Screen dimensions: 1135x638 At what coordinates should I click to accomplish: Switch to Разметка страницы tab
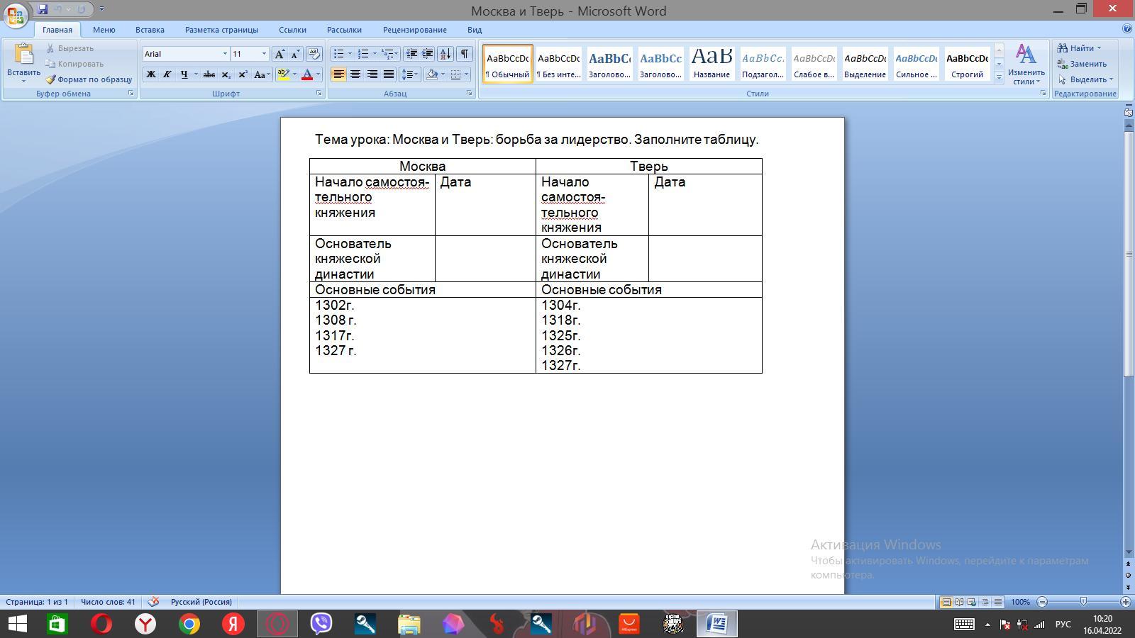221,30
